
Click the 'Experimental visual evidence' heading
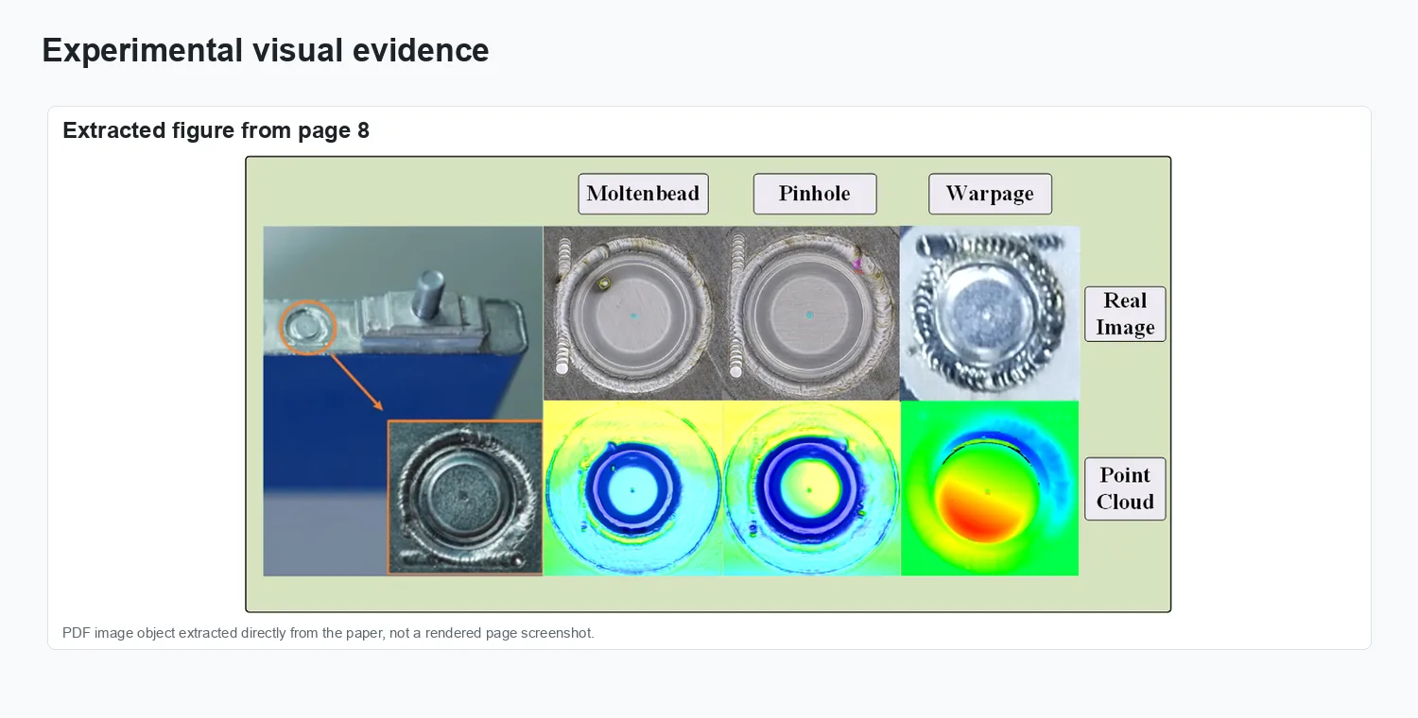point(266,50)
